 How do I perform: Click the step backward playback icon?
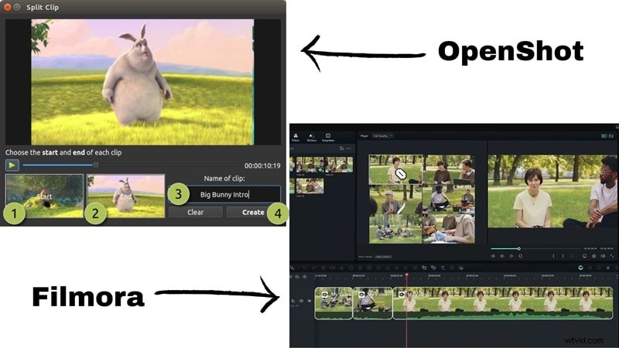pyautogui.click(x=493, y=256)
